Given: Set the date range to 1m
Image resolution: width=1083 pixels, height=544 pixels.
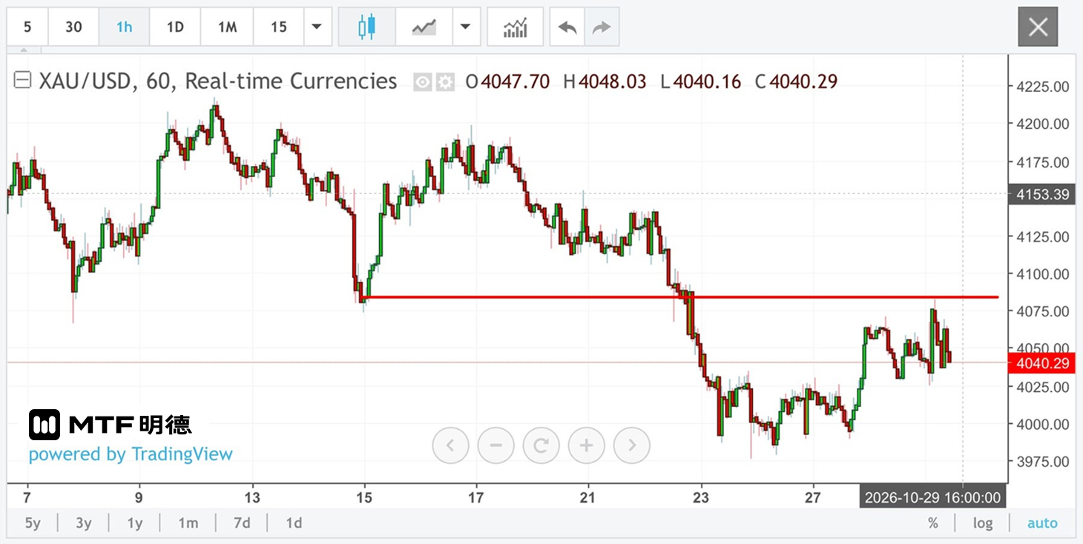Looking at the screenshot, I should [188, 523].
